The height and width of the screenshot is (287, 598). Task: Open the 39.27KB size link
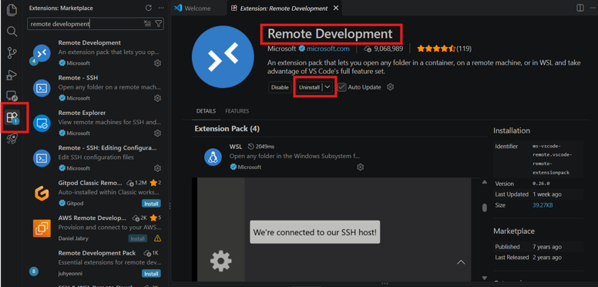click(x=543, y=205)
